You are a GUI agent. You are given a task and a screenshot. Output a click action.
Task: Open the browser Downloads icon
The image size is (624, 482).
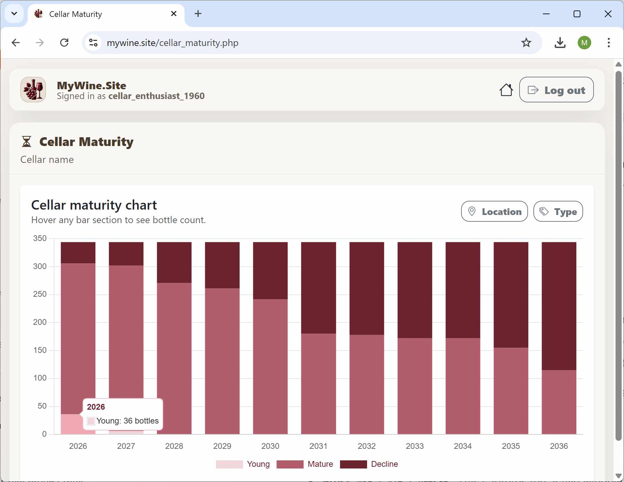[x=560, y=43]
